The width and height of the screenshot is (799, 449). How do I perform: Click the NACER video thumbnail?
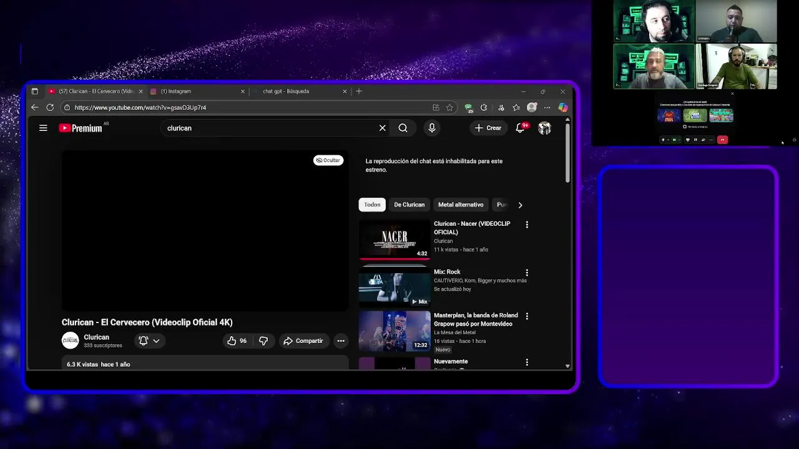point(395,239)
